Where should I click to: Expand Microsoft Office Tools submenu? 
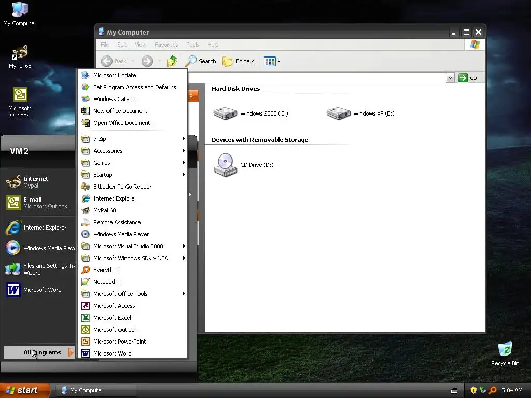[133, 294]
